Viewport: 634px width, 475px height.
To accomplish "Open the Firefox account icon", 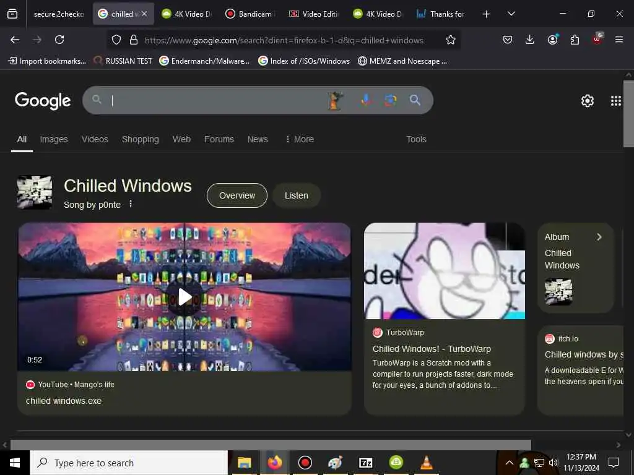I will pos(552,40).
